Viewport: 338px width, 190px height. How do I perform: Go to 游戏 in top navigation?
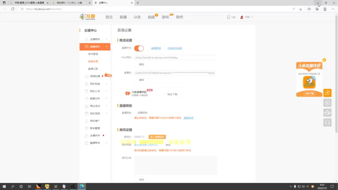[165, 17]
